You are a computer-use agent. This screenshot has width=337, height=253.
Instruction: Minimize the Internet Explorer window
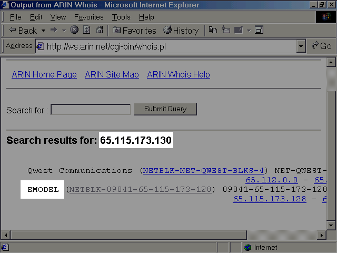click(313, 5)
